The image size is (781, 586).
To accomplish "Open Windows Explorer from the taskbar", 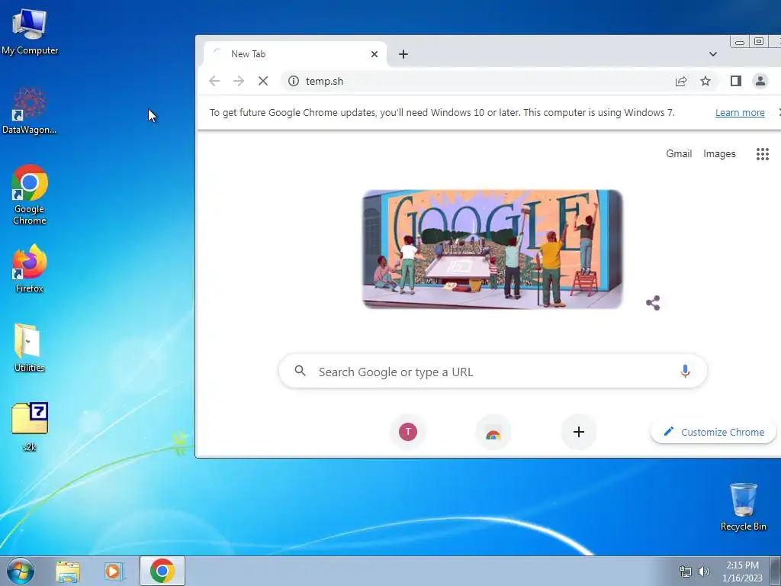I will [x=68, y=571].
